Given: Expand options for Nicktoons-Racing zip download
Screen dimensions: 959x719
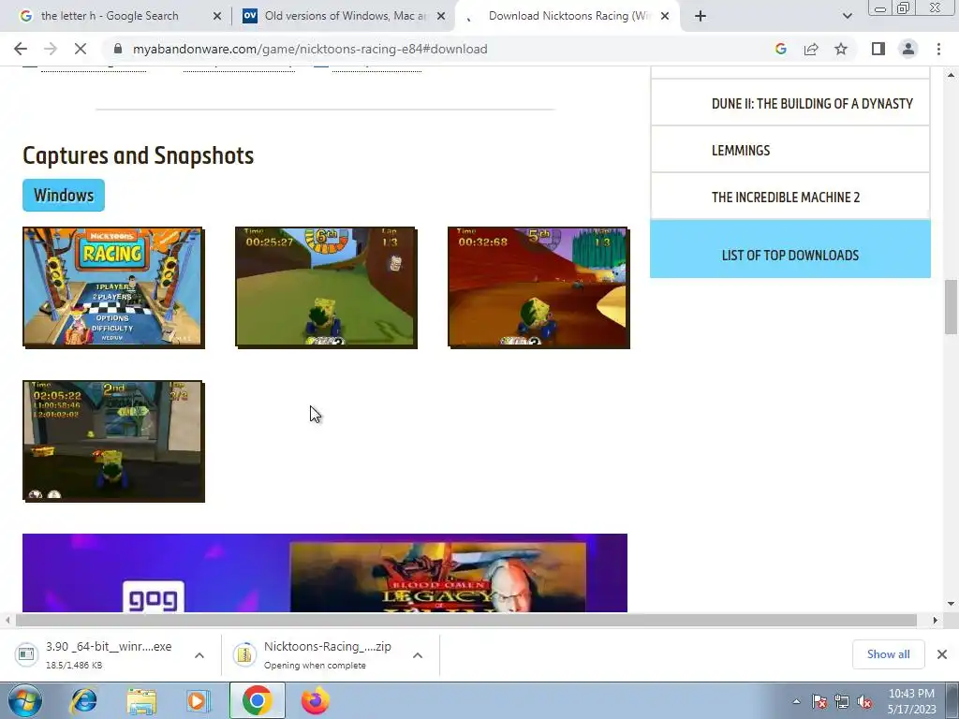Looking at the screenshot, I should coord(418,654).
